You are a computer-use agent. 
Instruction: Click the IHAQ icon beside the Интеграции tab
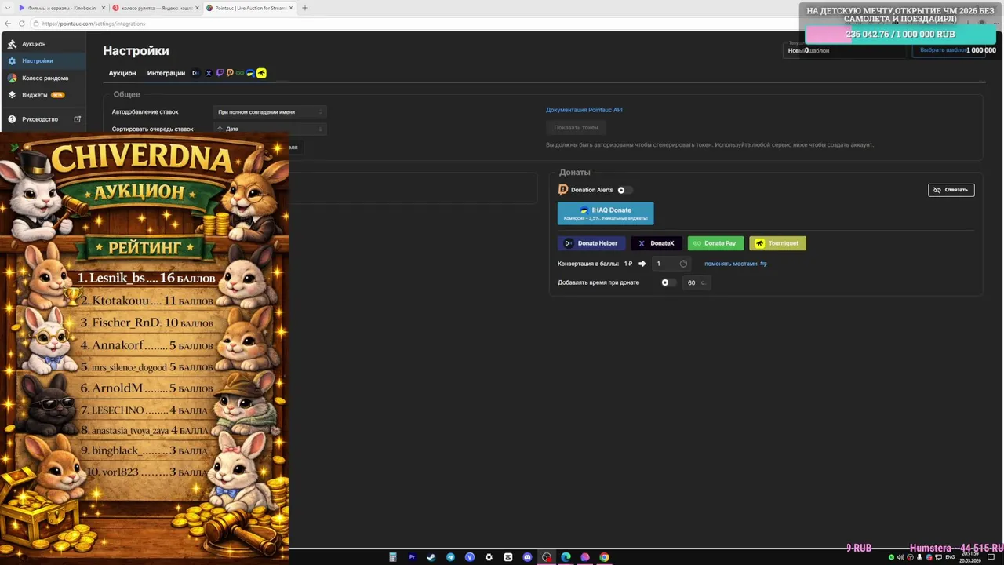point(250,73)
